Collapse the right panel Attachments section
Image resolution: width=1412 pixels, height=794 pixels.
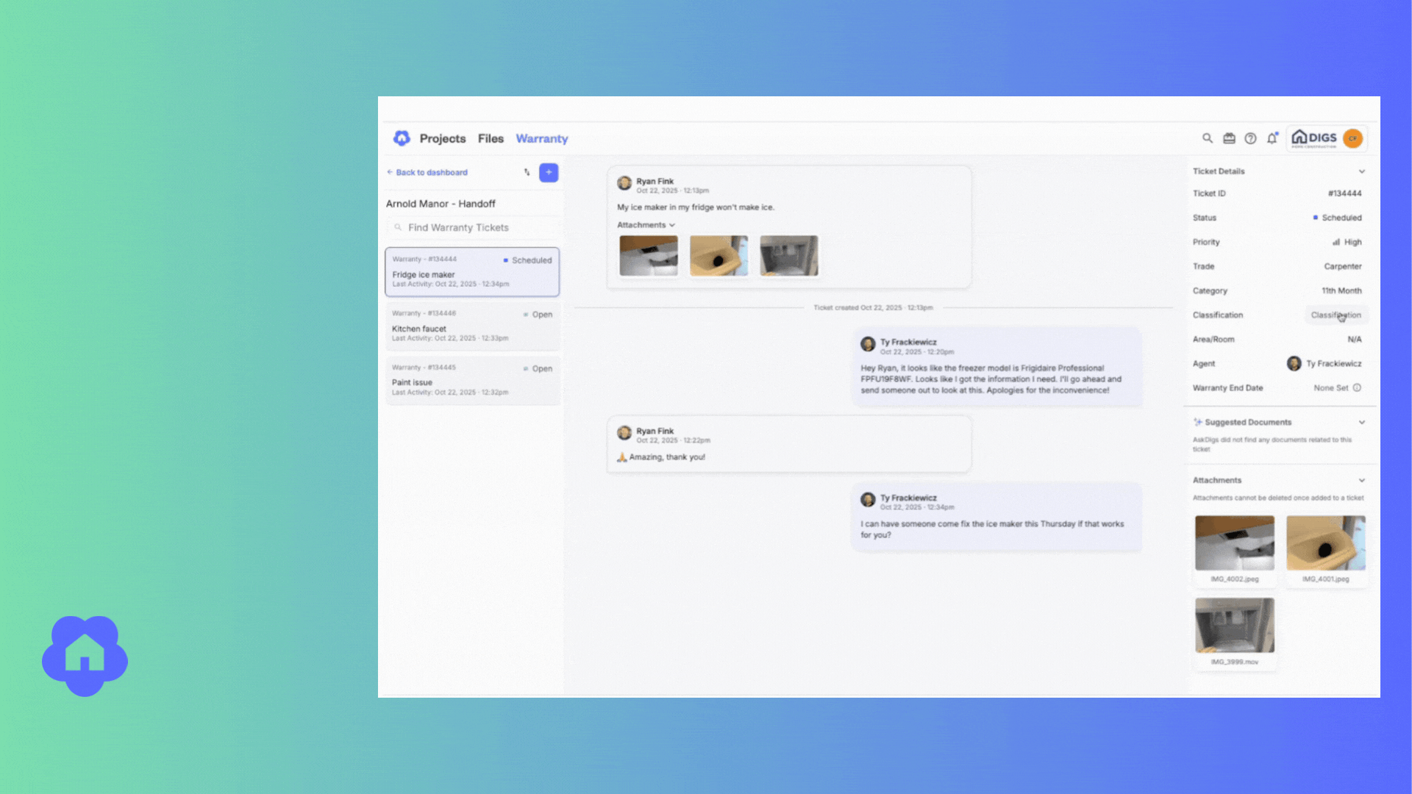(1361, 480)
